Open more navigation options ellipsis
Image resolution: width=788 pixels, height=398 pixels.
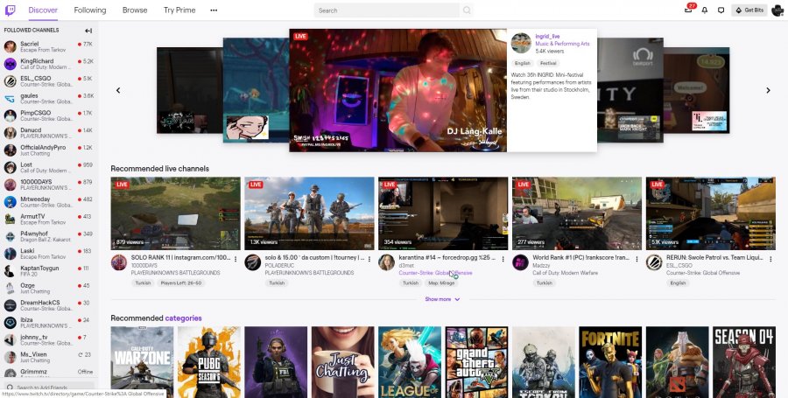pos(214,10)
